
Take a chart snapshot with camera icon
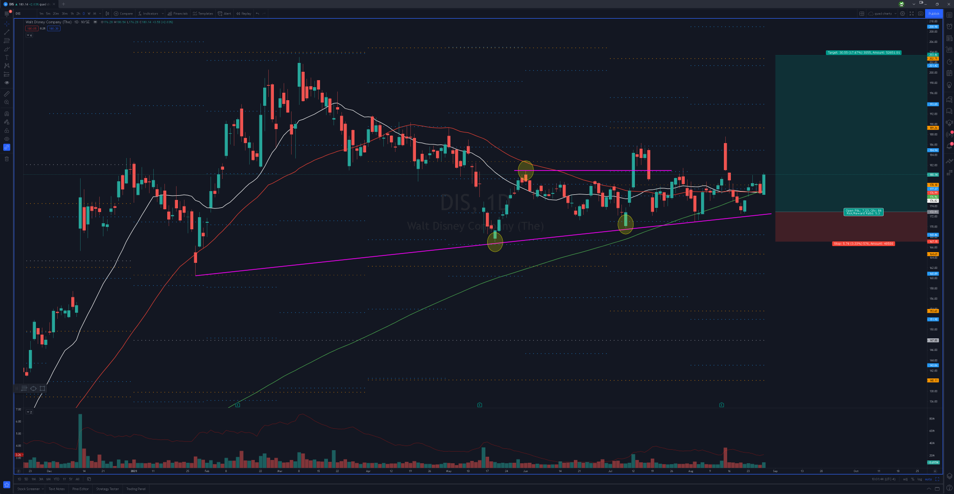pyautogui.click(x=920, y=14)
